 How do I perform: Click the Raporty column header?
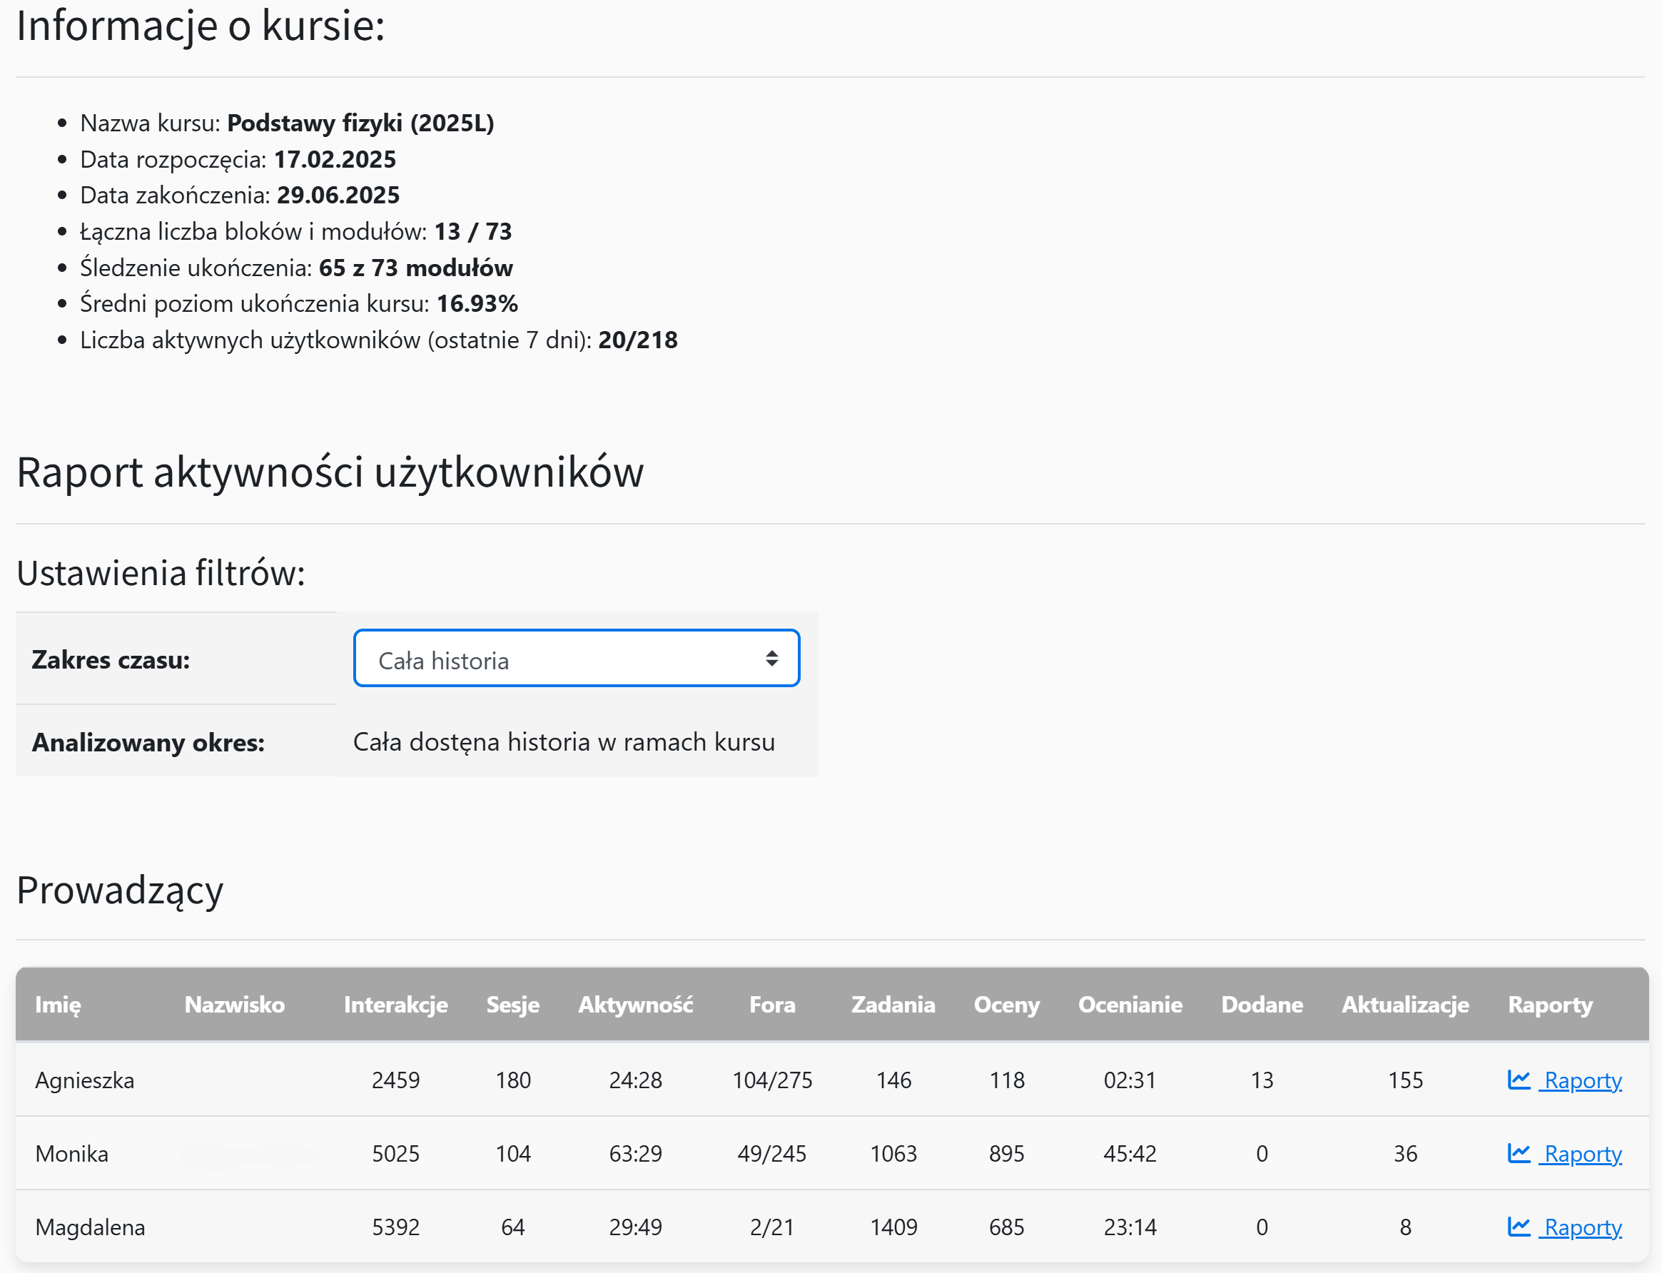pyautogui.click(x=1550, y=1005)
